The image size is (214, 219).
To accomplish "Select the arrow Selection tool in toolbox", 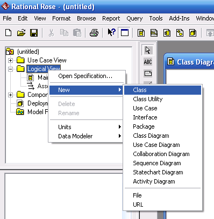I will pos(148,50).
